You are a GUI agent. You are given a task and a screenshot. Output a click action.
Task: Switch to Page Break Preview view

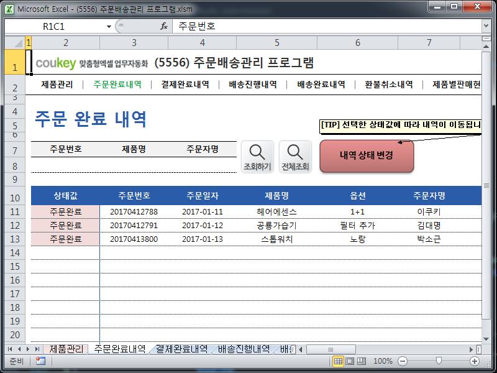point(362,361)
